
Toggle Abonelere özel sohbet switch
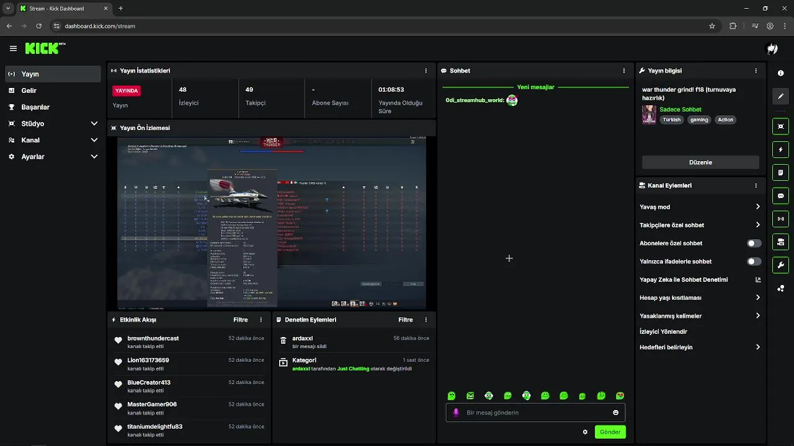(x=754, y=243)
